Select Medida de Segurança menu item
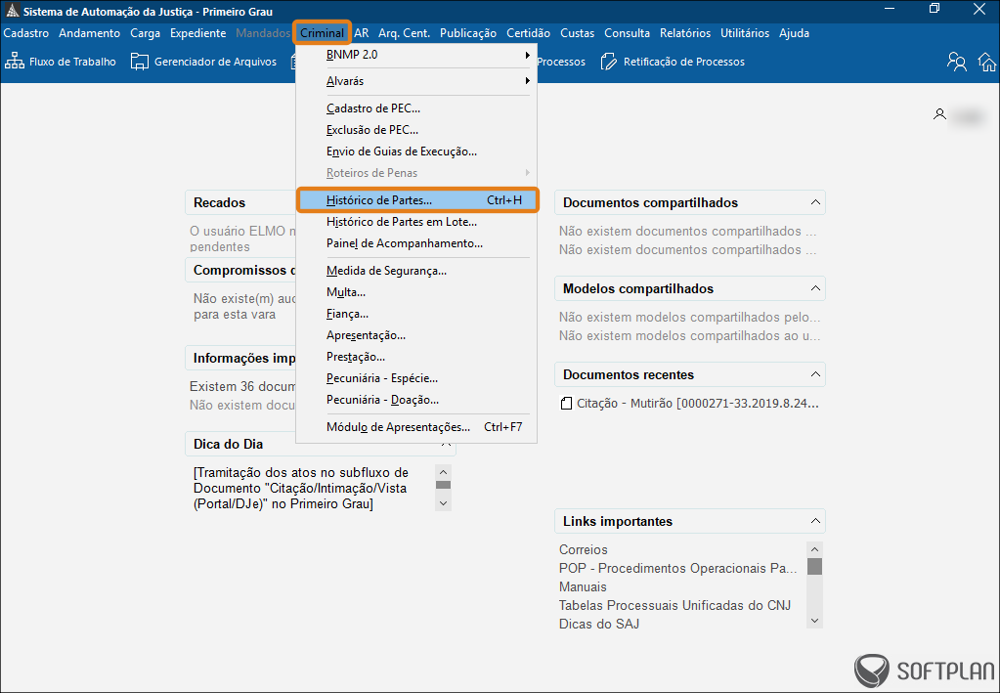 tap(416, 271)
